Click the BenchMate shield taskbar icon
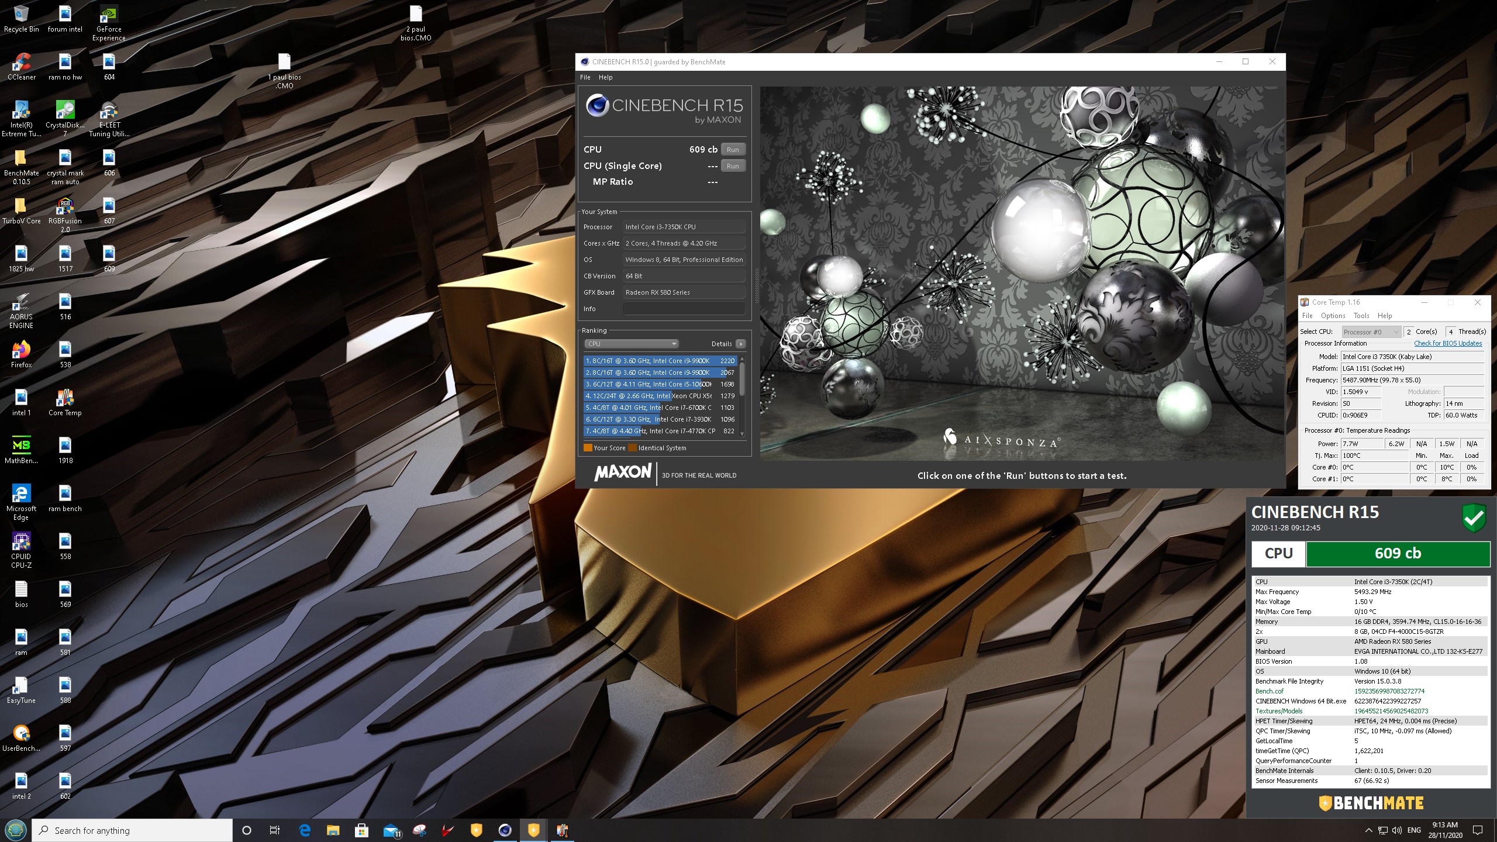 [533, 830]
